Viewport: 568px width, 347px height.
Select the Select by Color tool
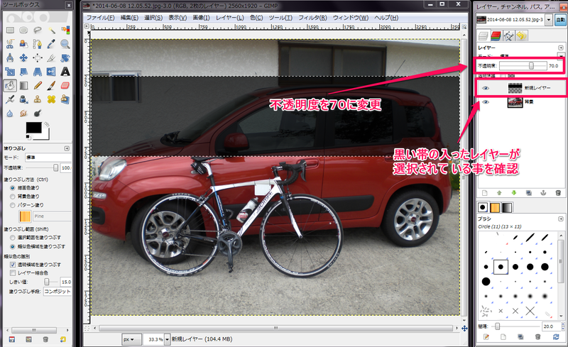pyautogui.click(x=65, y=30)
